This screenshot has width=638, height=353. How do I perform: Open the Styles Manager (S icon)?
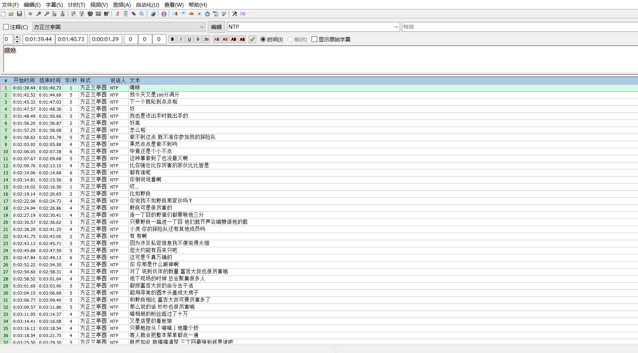[118, 14]
